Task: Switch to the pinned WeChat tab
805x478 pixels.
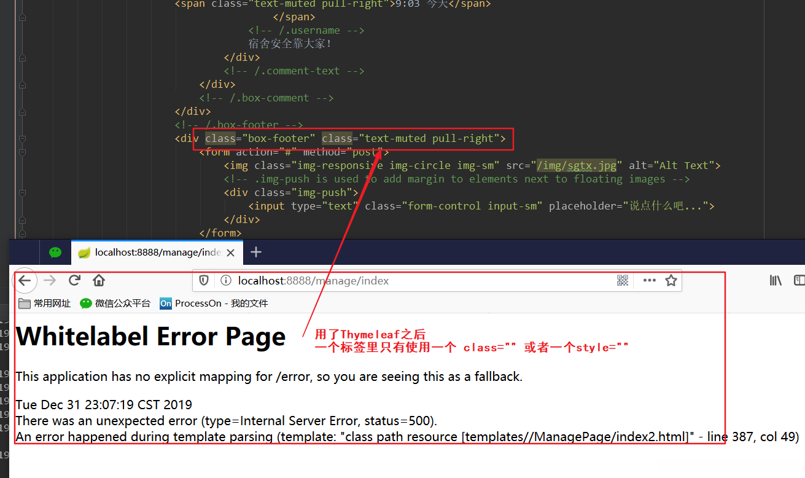Action: (x=55, y=253)
